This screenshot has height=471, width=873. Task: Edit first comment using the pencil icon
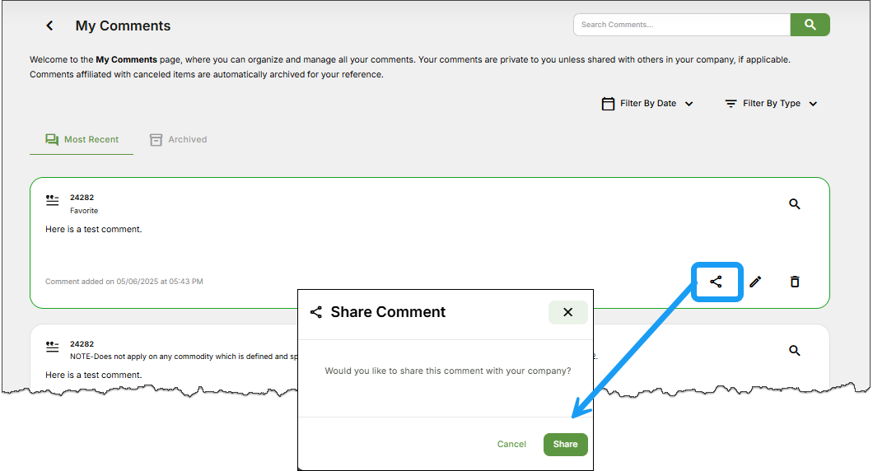click(x=755, y=282)
